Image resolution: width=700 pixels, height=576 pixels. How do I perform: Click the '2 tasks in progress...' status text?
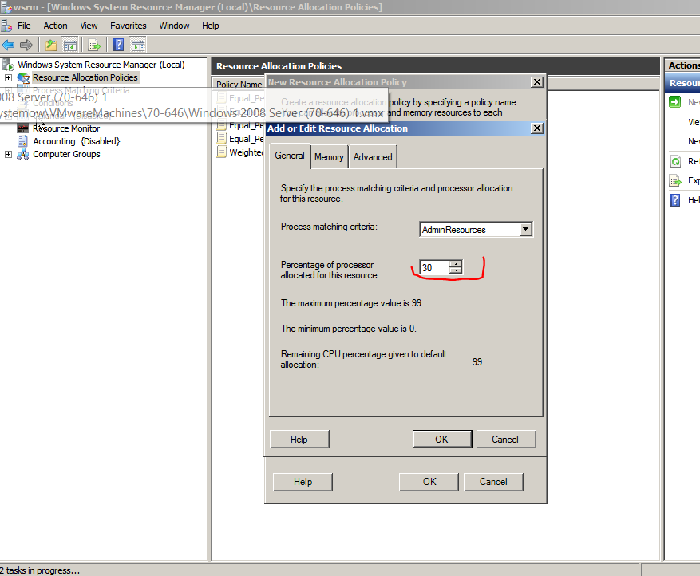(40, 570)
